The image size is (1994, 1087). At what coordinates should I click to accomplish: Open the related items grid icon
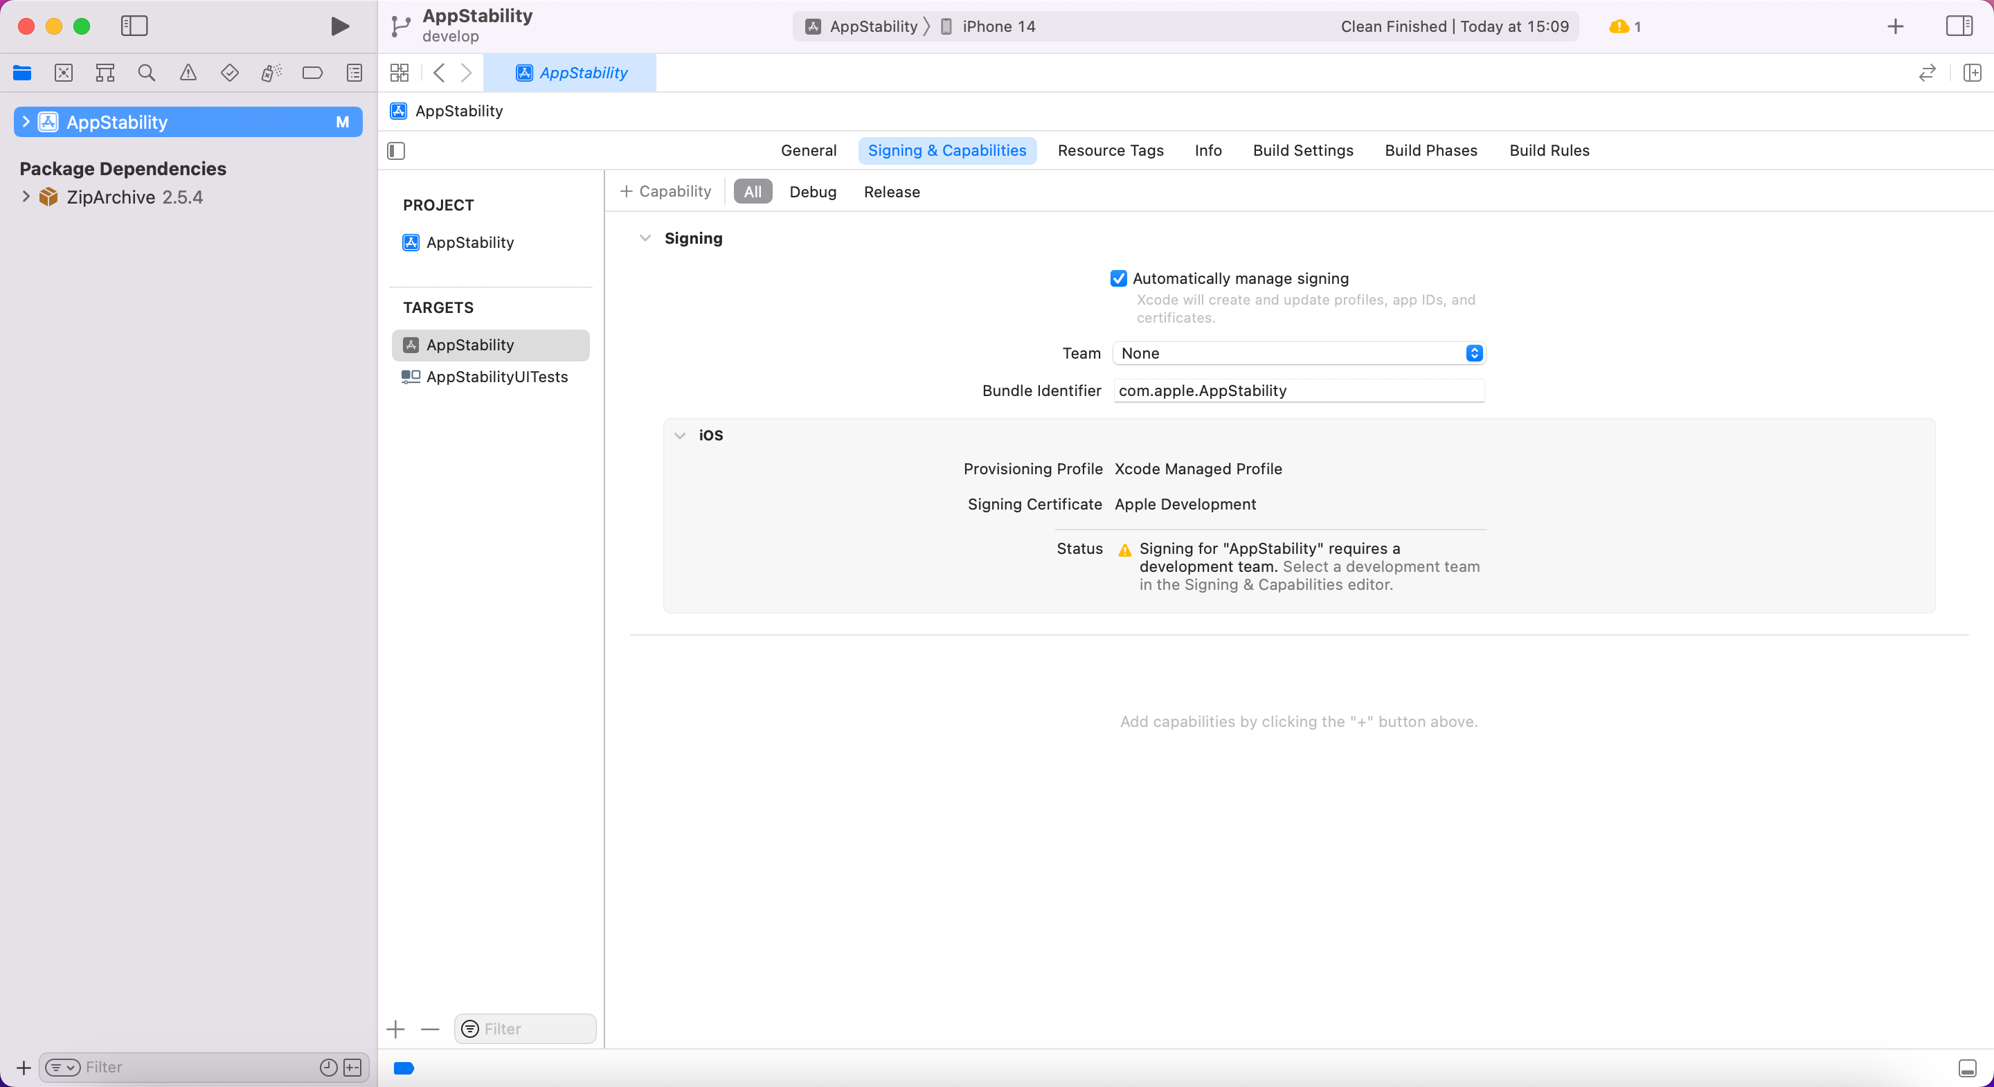[x=399, y=73]
